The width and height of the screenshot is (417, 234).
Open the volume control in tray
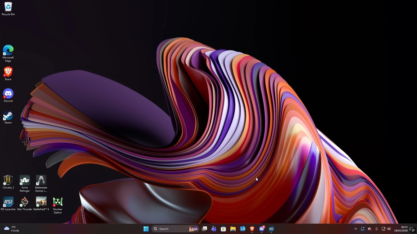click(389, 229)
